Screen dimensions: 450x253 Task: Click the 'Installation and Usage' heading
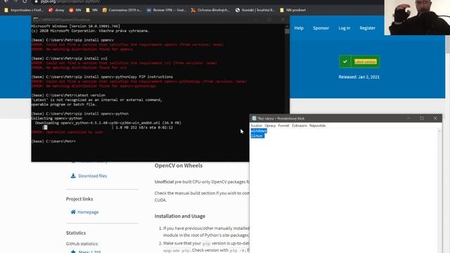pyautogui.click(x=180, y=216)
